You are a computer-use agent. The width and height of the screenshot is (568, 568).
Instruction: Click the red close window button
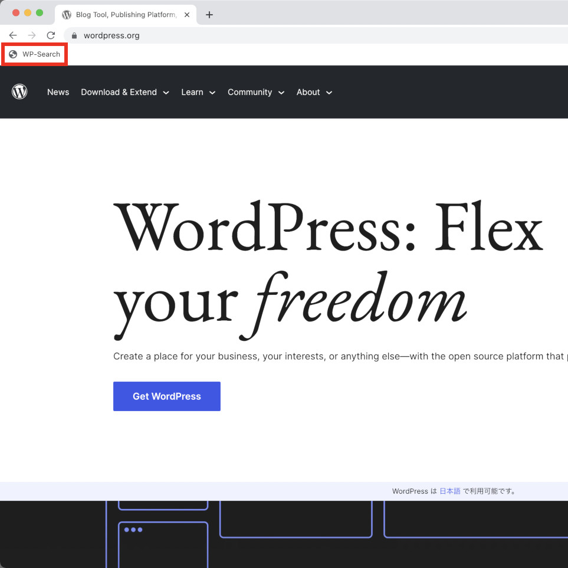(16, 13)
